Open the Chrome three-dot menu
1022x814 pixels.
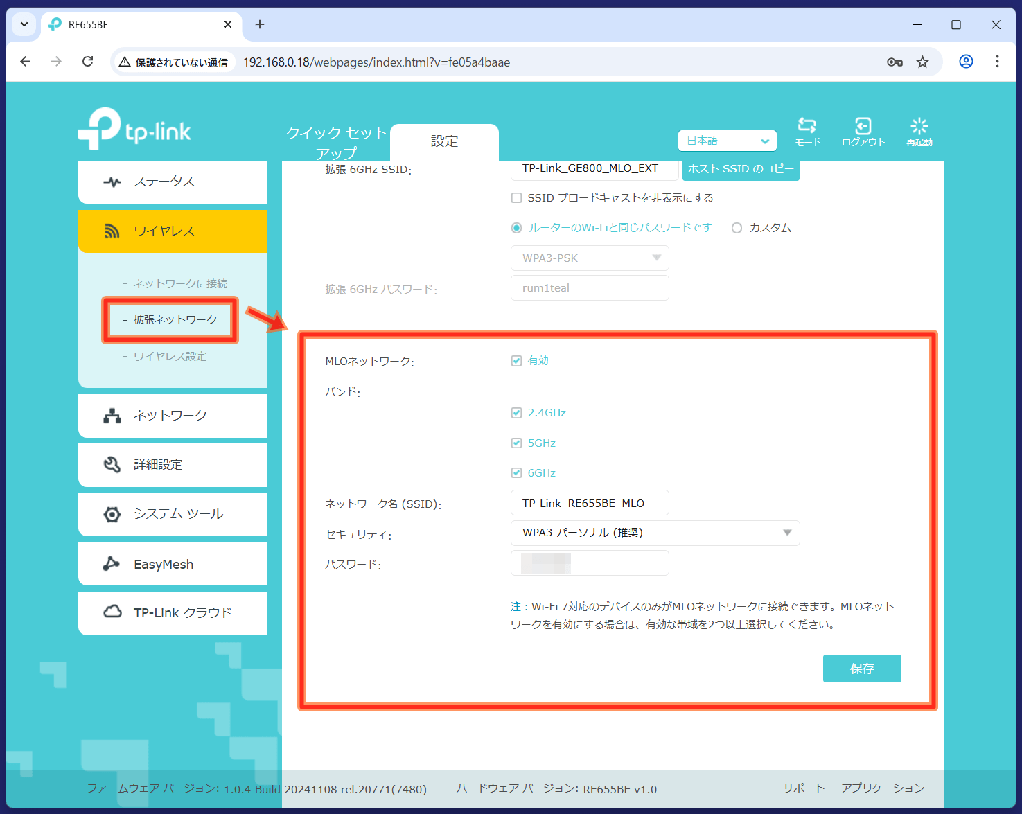pyautogui.click(x=997, y=62)
